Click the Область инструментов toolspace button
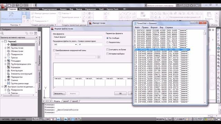This screenshot has width=221, height=124. (11, 17)
